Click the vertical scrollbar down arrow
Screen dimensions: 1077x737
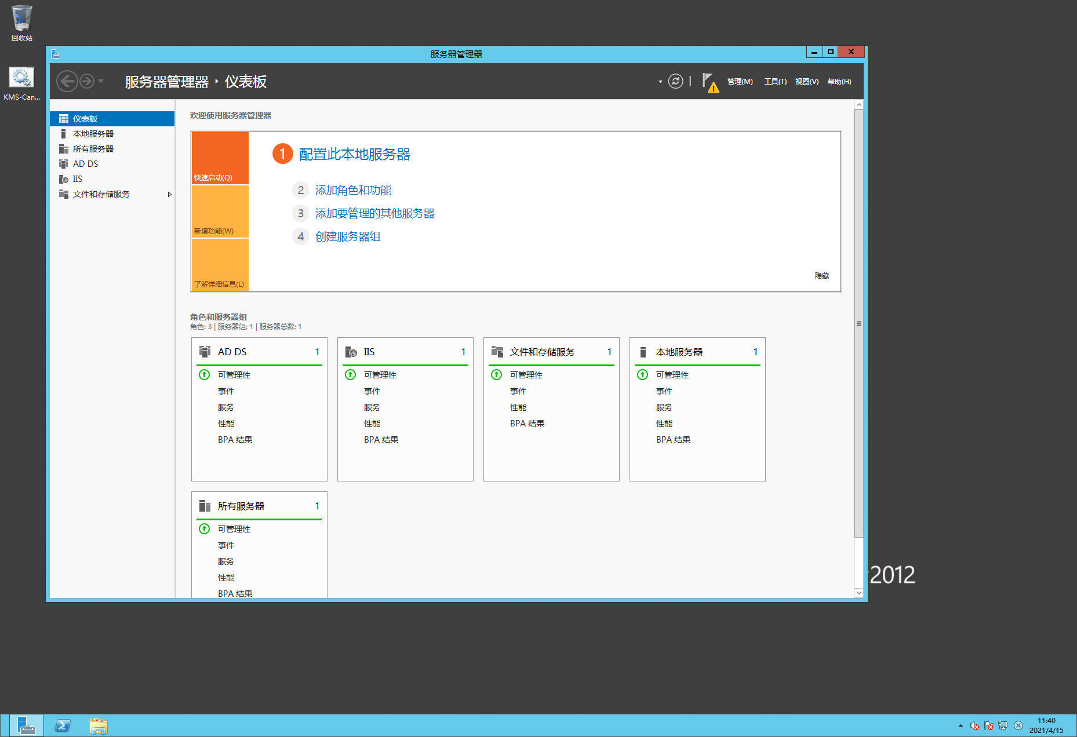tap(859, 593)
